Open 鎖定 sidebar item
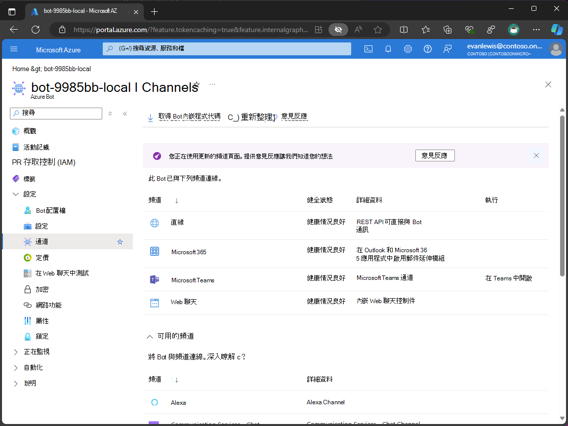The width and height of the screenshot is (568, 426). (42, 336)
